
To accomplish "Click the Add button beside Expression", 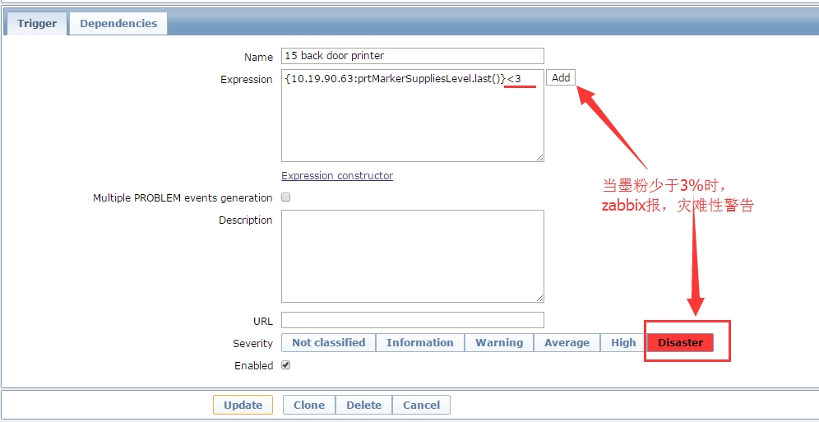I will (561, 78).
